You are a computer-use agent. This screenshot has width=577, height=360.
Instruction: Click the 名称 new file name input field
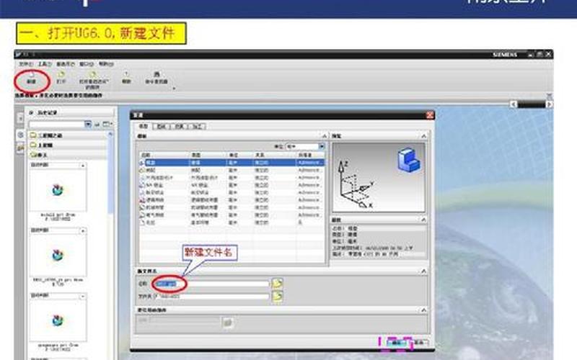click(x=211, y=284)
